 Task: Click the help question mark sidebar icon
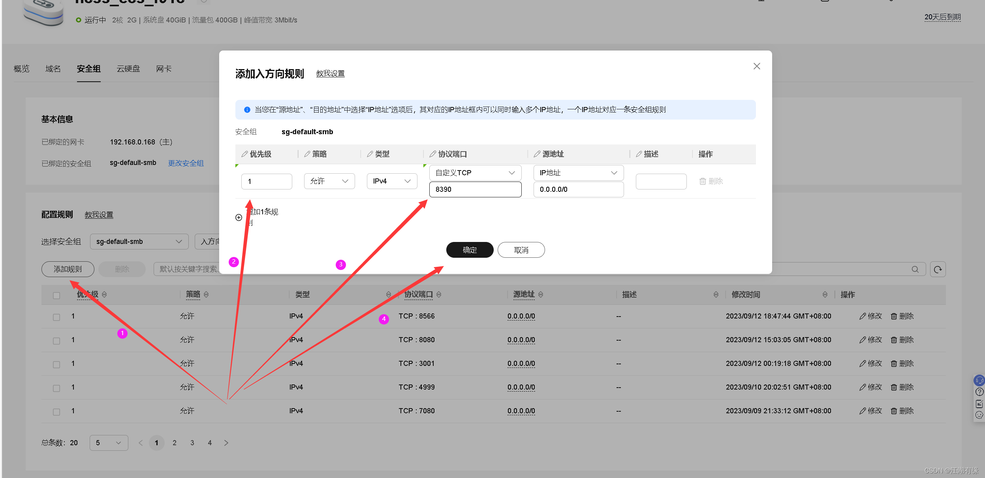coord(979,392)
